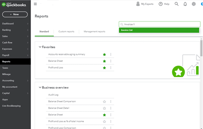203x129 pixels.
Task: Open notifications bell
Action: coord(185,4)
